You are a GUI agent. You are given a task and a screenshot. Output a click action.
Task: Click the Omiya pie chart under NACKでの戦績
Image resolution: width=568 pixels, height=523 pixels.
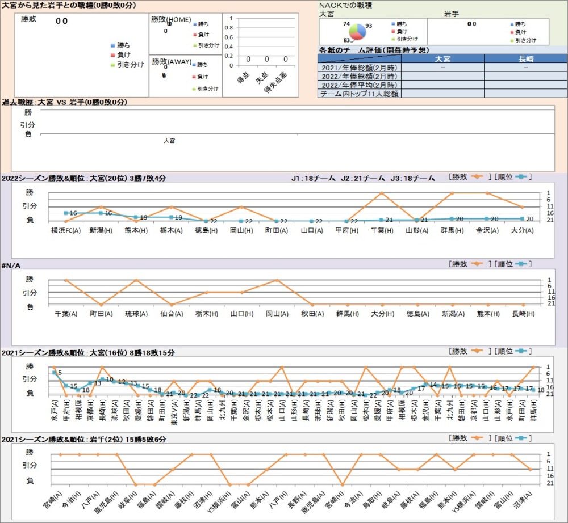click(356, 32)
